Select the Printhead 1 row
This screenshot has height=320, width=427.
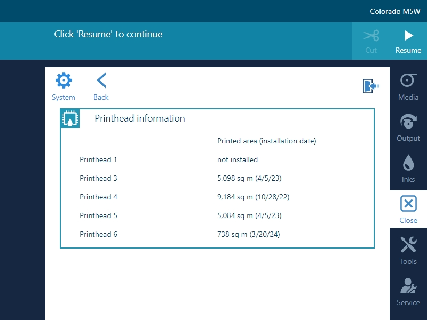[x=98, y=159]
